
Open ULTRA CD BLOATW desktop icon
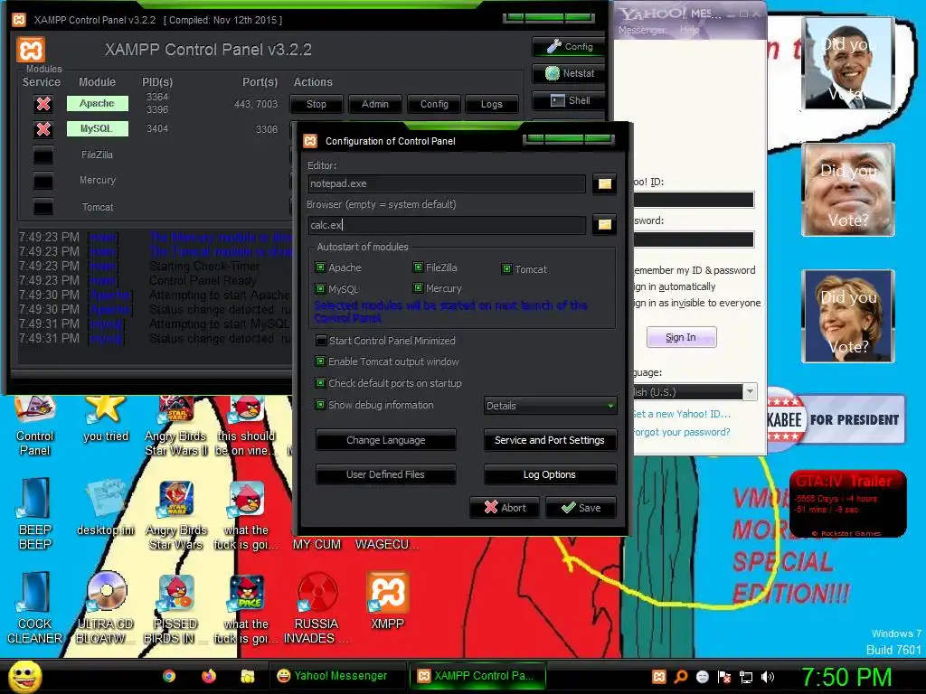[106, 608]
